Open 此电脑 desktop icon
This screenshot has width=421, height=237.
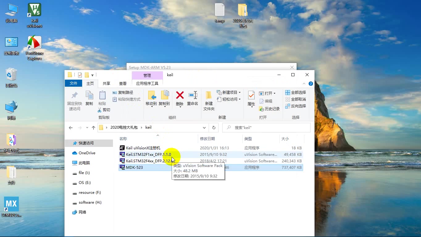pos(11,13)
